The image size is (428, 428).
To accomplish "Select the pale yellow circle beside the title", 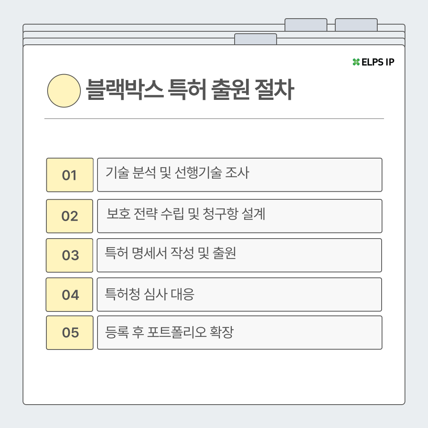I will pyautogui.click(x=64, y=91).
